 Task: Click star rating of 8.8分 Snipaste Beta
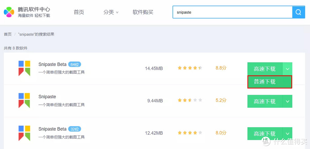tap(190, 68)
